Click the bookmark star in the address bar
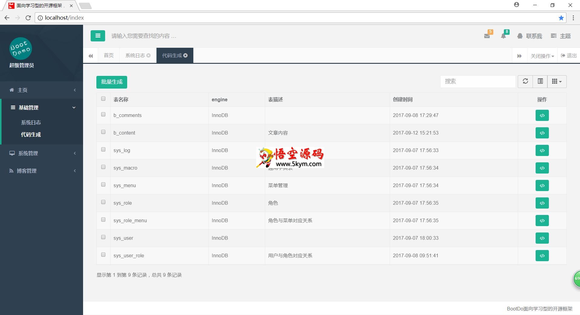This screenshot has width=580, height=315. (561, 18)
